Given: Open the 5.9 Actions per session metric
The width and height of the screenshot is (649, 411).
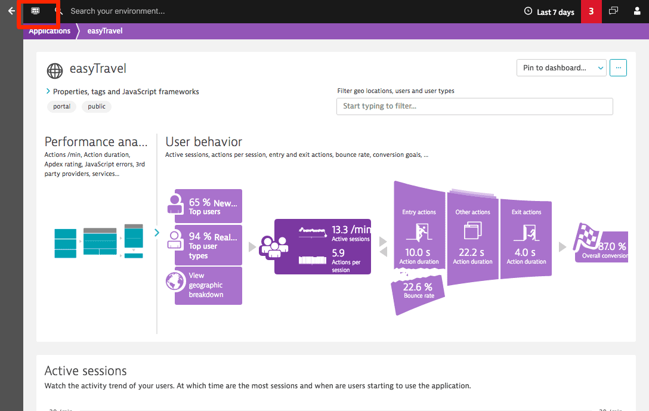Looking at the screenshot, I should (347, 260).
